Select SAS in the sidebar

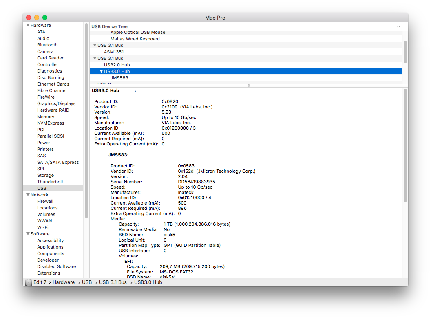click(x=42, y=156)
